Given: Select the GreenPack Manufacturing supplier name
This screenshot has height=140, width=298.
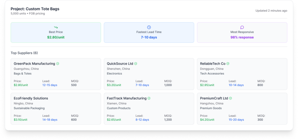Looking at the screenshot, I should (34, 64).
